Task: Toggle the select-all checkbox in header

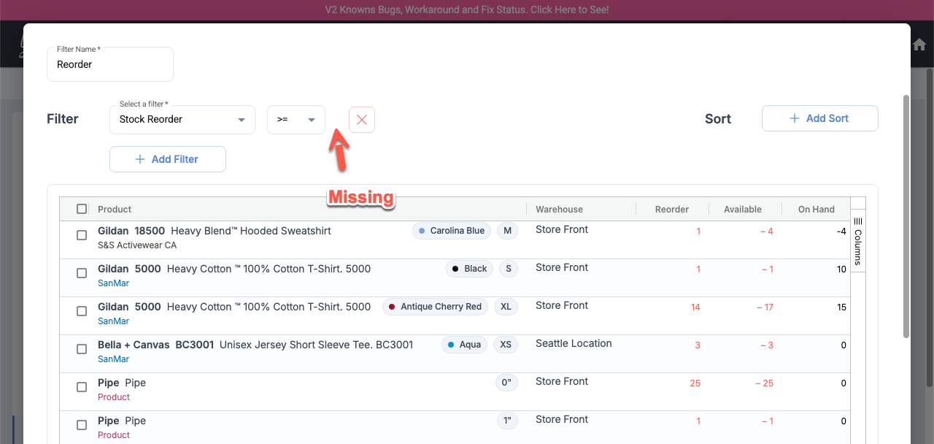Action: 82,209
